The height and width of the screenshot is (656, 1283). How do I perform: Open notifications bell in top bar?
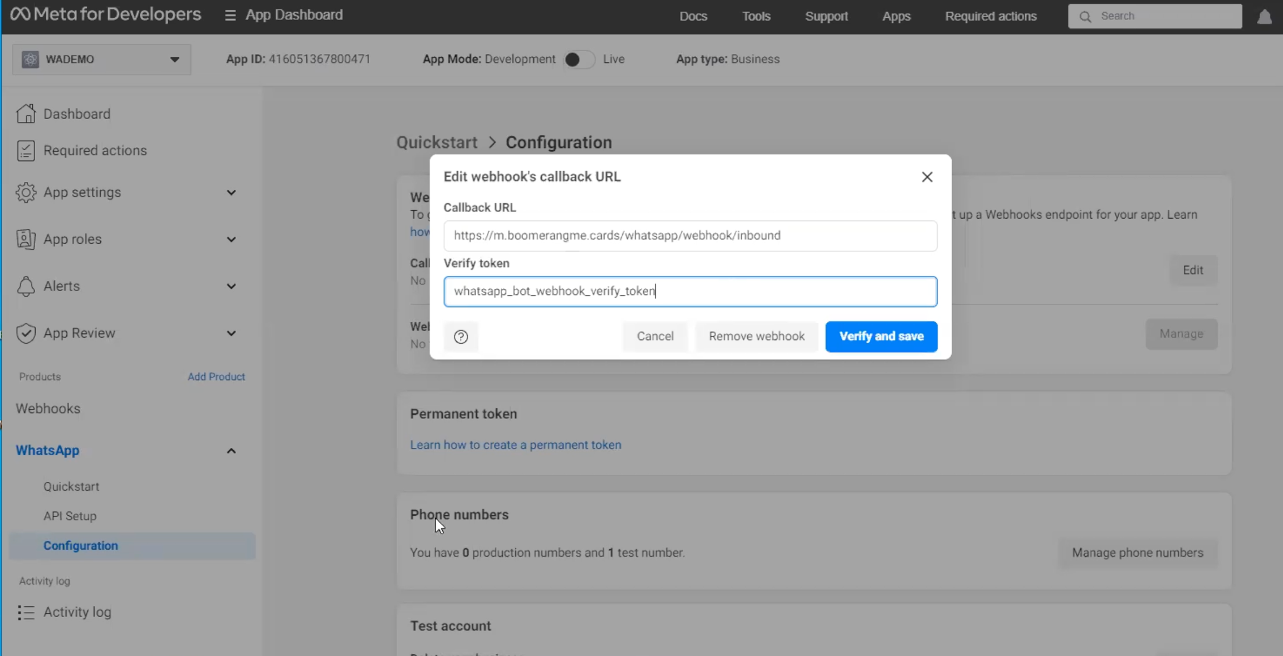pos(1264,17)
